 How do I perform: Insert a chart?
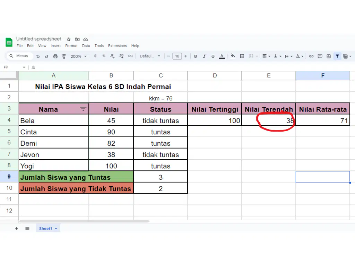(x=329, y=56)
